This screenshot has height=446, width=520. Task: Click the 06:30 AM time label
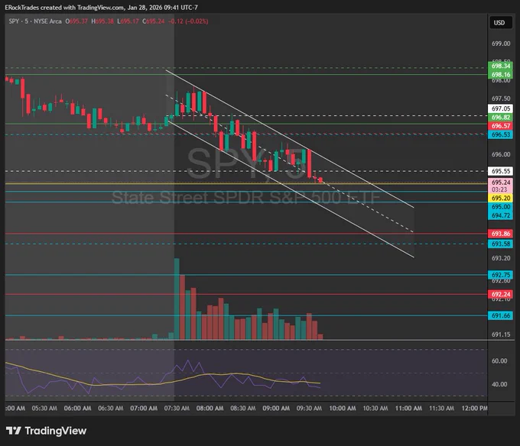pyautogui.click(x=110, y=409)
